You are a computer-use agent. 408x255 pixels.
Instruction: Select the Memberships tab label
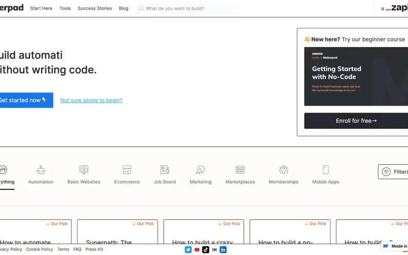point(284,182)
